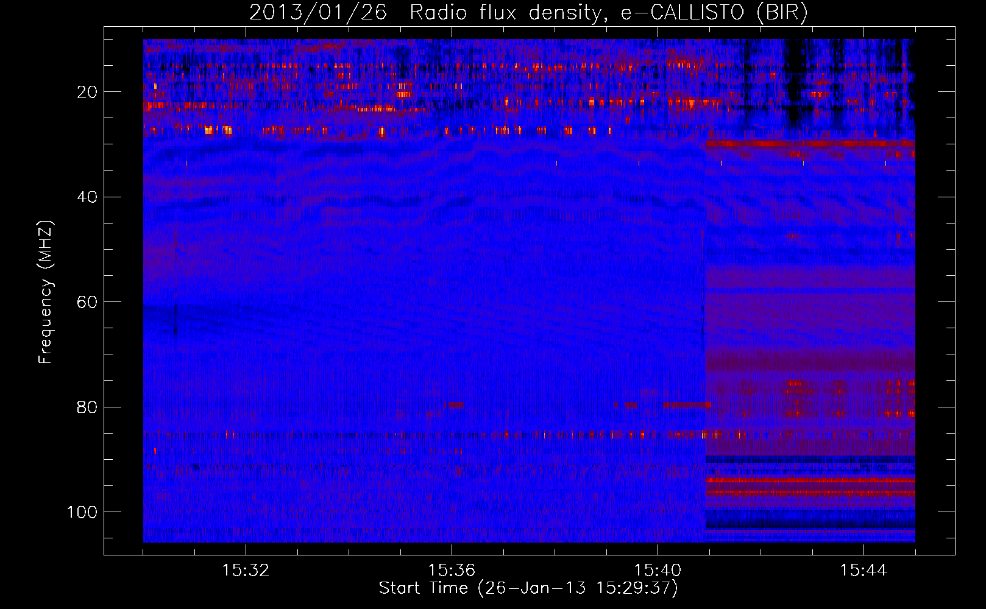Select the 15:40 time axis label
Viewport: 986px width, 609px height.
[658, 571]
